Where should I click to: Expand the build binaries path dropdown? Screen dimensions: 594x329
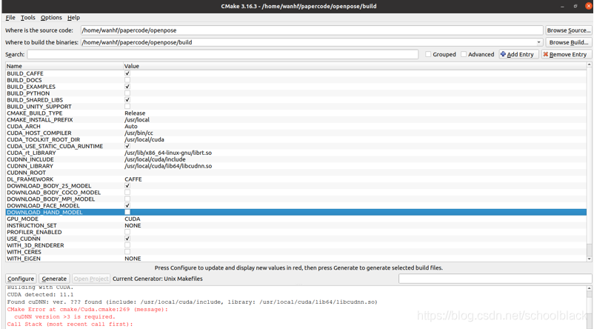coord(538,42)
